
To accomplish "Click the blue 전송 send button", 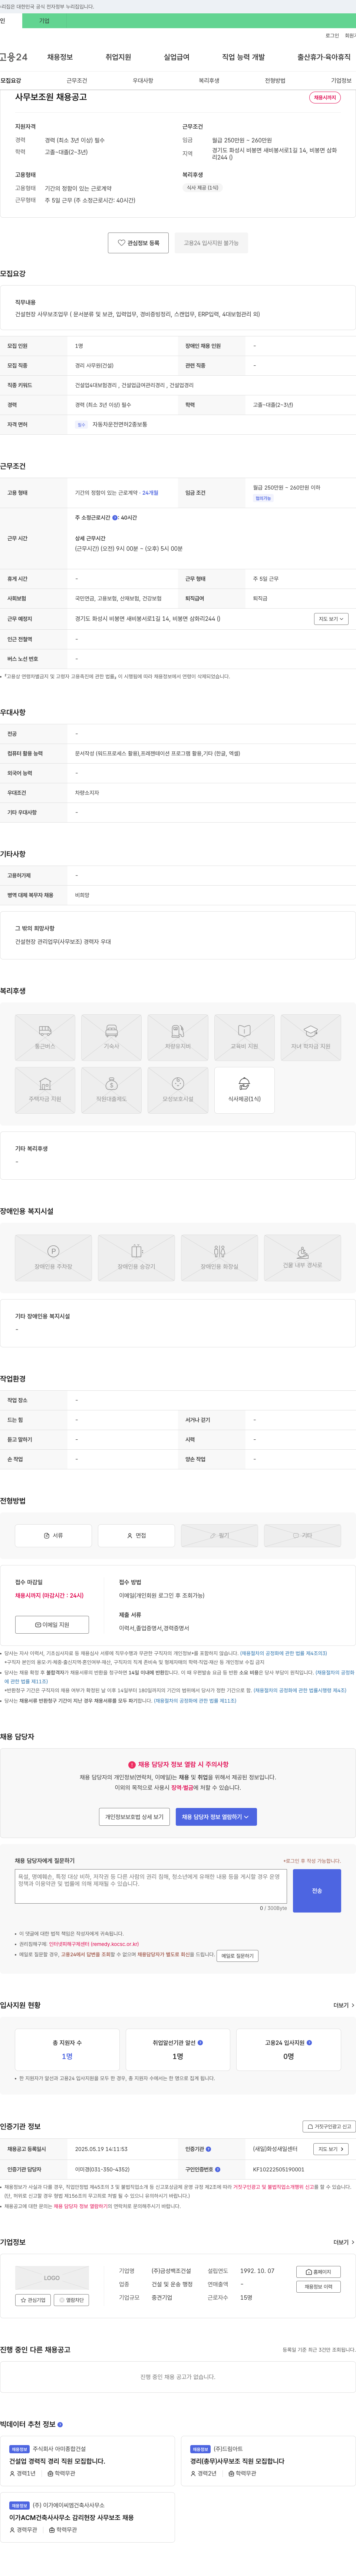I will click(317, 1891).
